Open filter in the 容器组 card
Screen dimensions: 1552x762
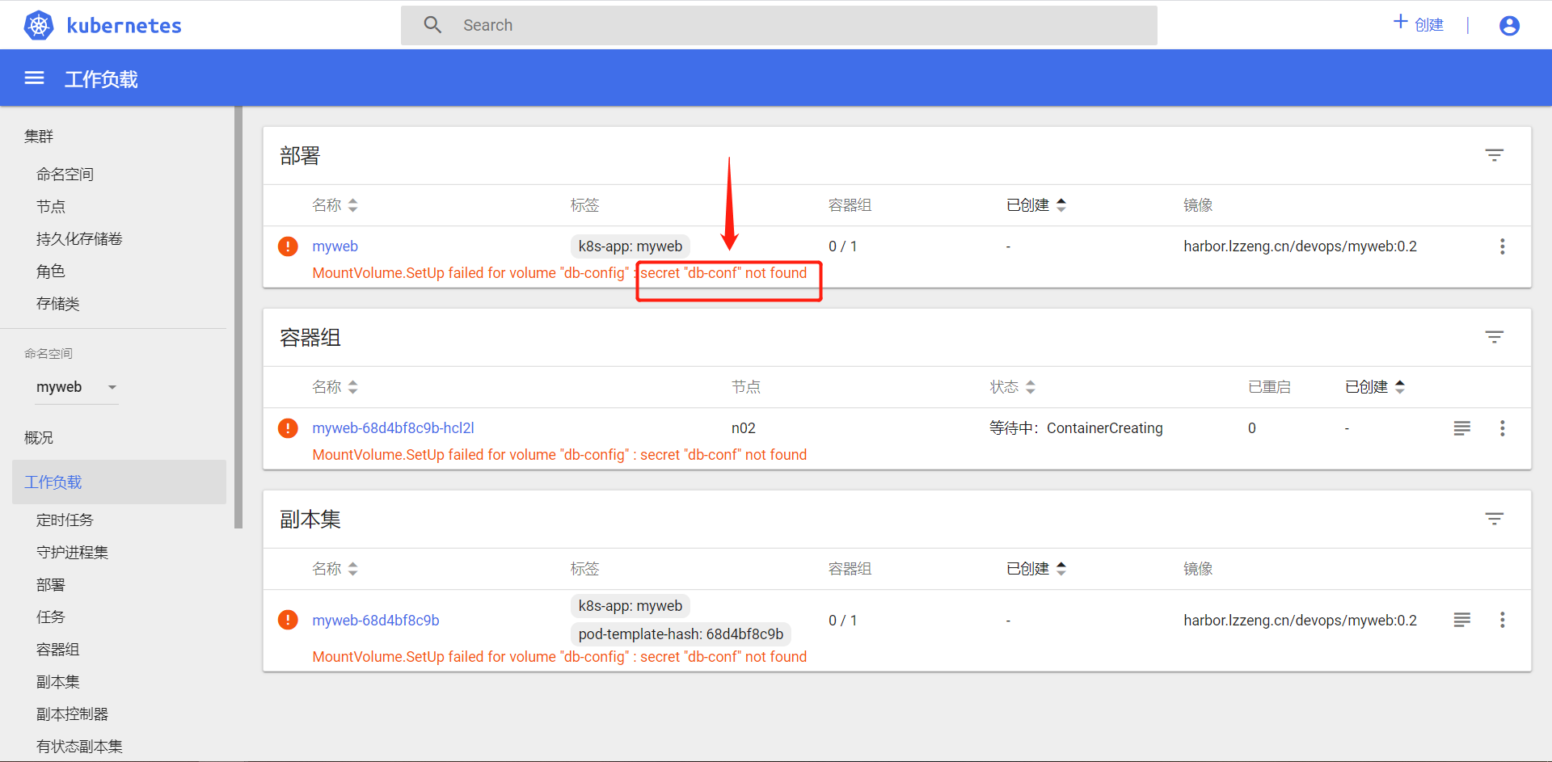tap(1494, 337)
